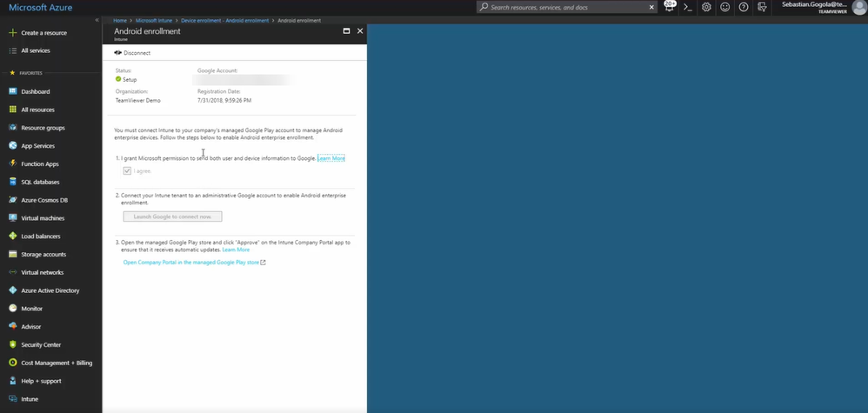Viewport: 868px width, 413px height.
Task: Click the directory and subscription filter icon
Action: pos(762,7)
